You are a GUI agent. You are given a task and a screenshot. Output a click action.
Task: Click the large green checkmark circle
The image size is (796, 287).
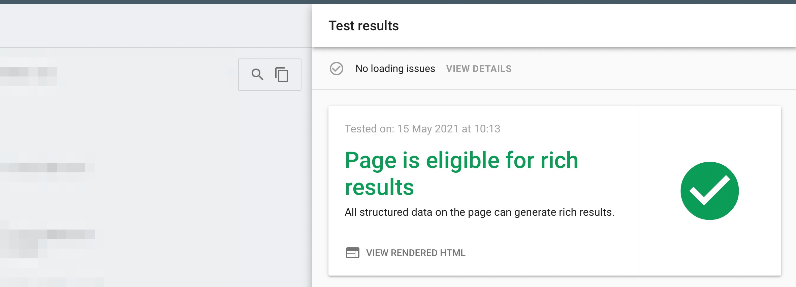[x=709, y=191]
